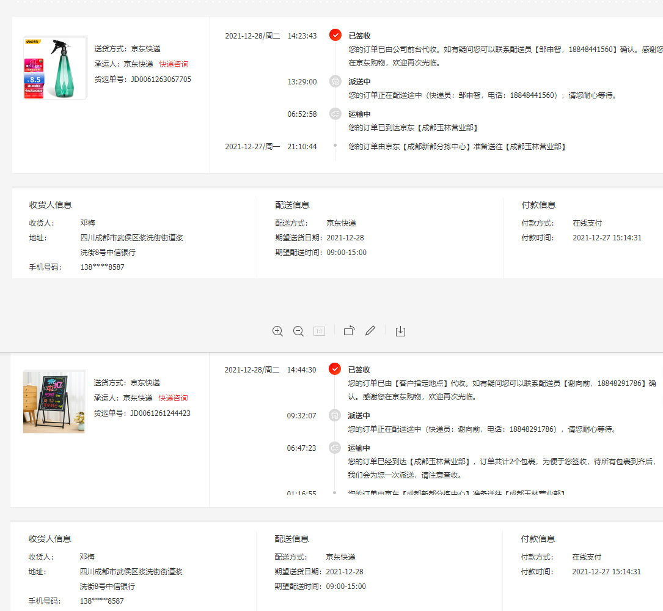Click the 14:23:43 timestamp
663x611 pixels.
pos(302,36)
